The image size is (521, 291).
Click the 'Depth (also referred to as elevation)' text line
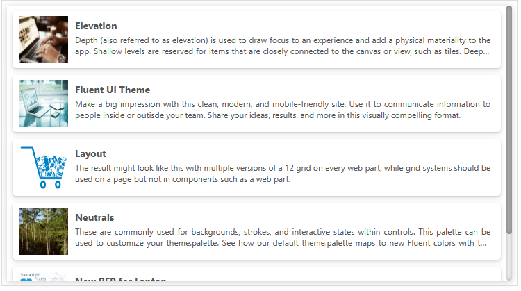[x=283, y=40]
